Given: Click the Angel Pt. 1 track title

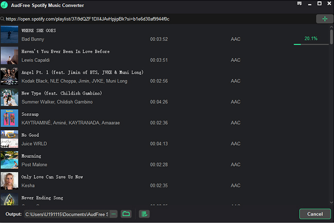Looking at the screenshot, I should pos(82,72).
